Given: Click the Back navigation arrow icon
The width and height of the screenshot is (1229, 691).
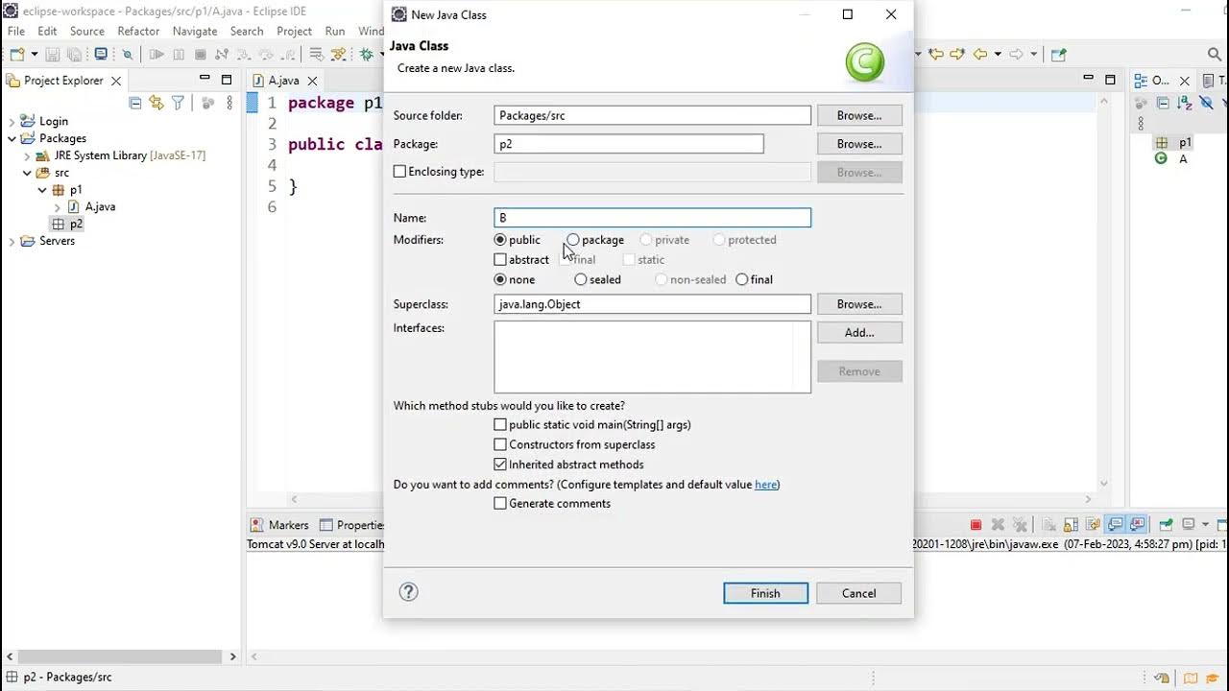Looking at the screenshot, I should click(979, 54).
